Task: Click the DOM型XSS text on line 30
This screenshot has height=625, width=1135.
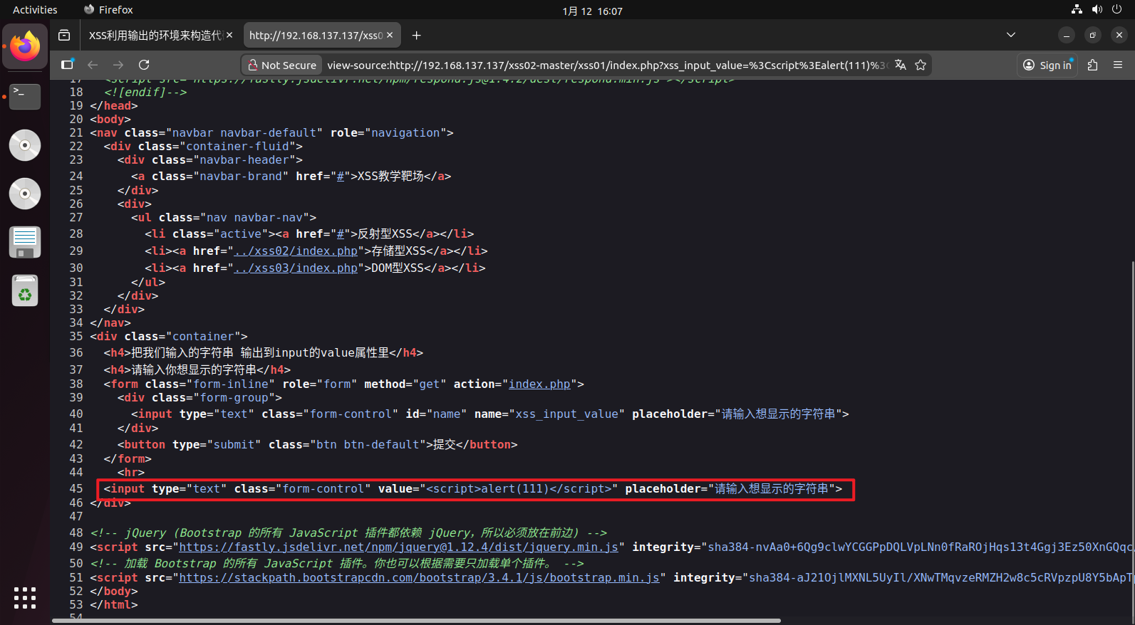Action: pyautogui.click(x=398, y=268)
